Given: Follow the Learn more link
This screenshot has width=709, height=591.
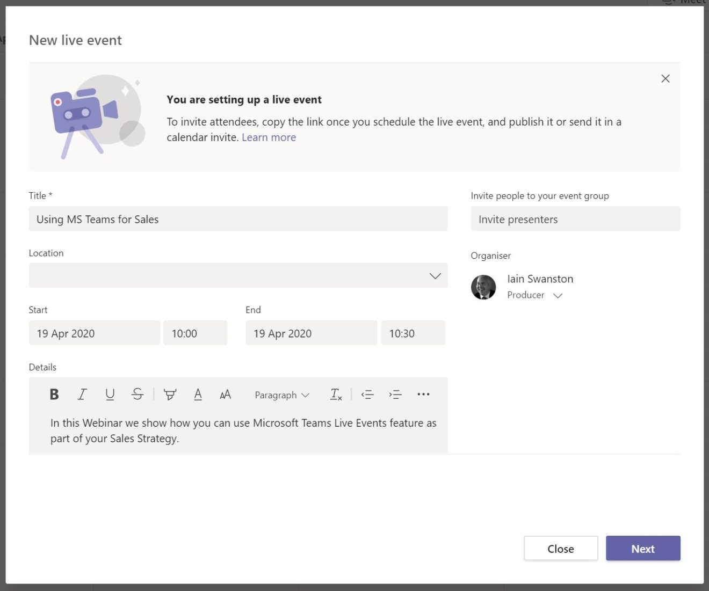Looking at the screenshot, I should [x=269, y=137].
